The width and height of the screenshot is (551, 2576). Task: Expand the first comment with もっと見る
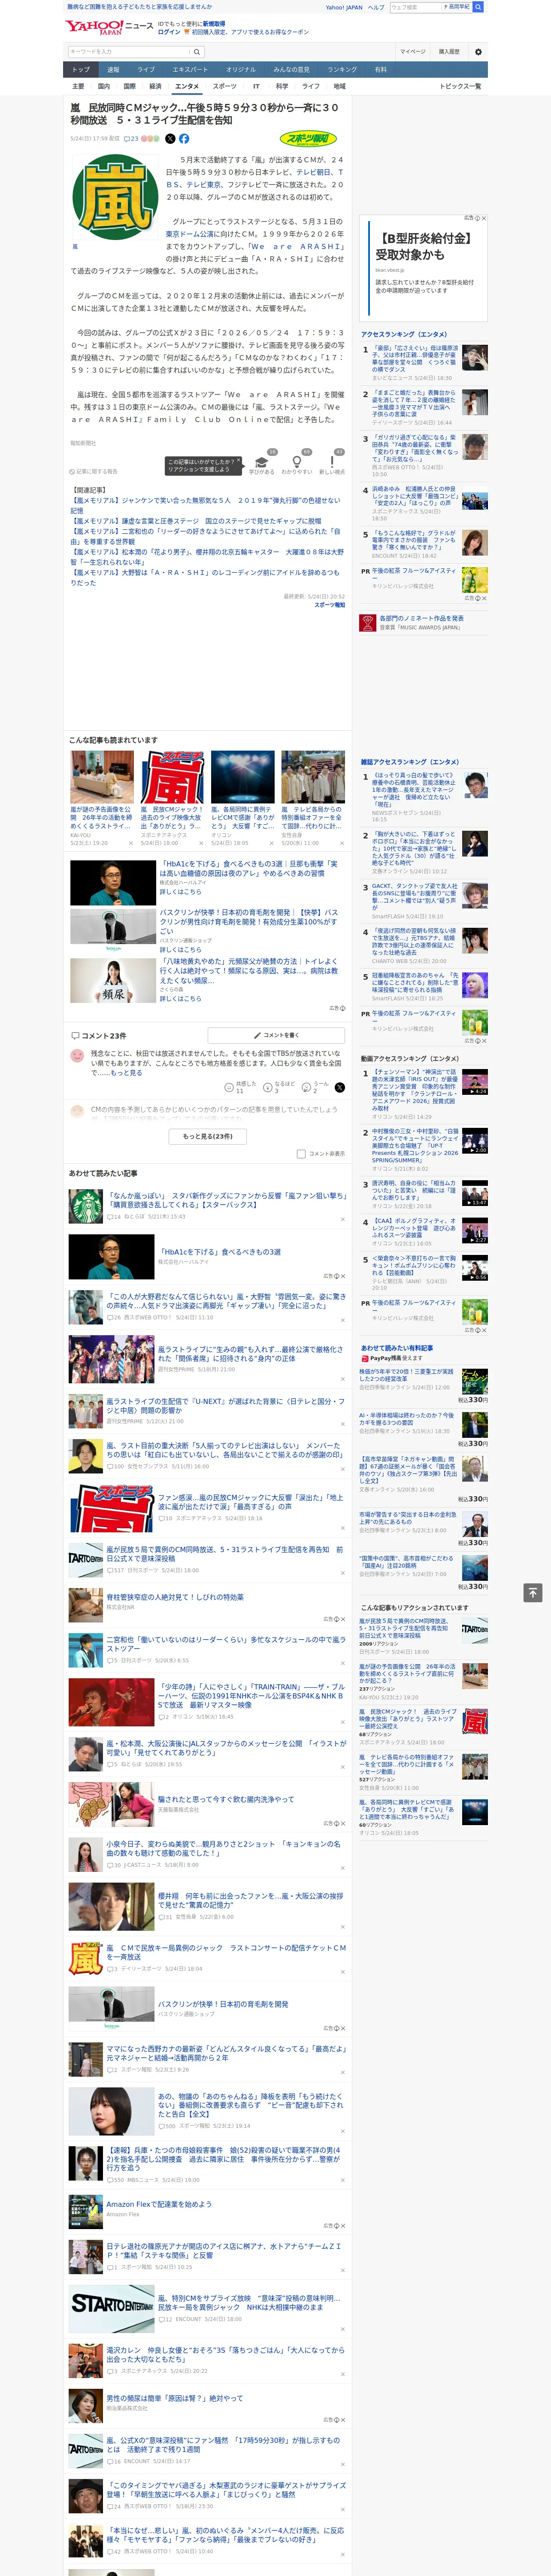[126, 1073]
